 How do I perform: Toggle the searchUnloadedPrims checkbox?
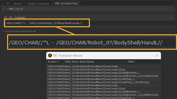click(x=35, y=31)
